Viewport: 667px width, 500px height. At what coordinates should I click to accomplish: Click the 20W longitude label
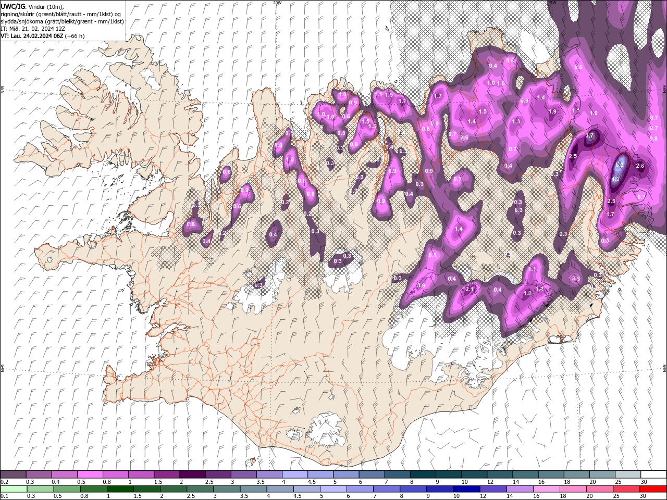click(277, 3)
